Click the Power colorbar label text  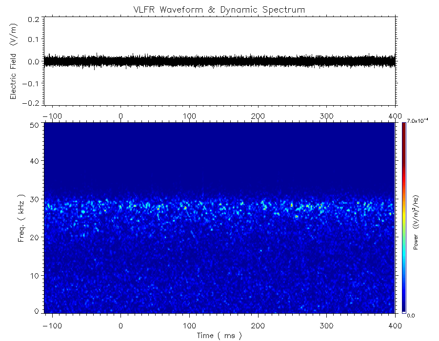[x=416, y=223]
